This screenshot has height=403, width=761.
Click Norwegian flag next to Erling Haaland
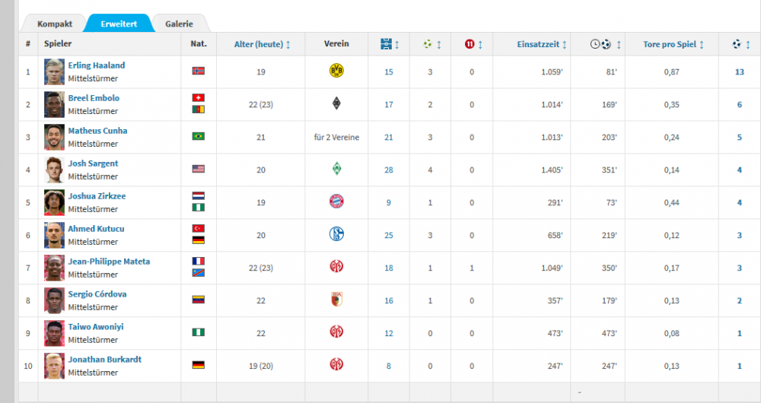(x=199, y=71)
